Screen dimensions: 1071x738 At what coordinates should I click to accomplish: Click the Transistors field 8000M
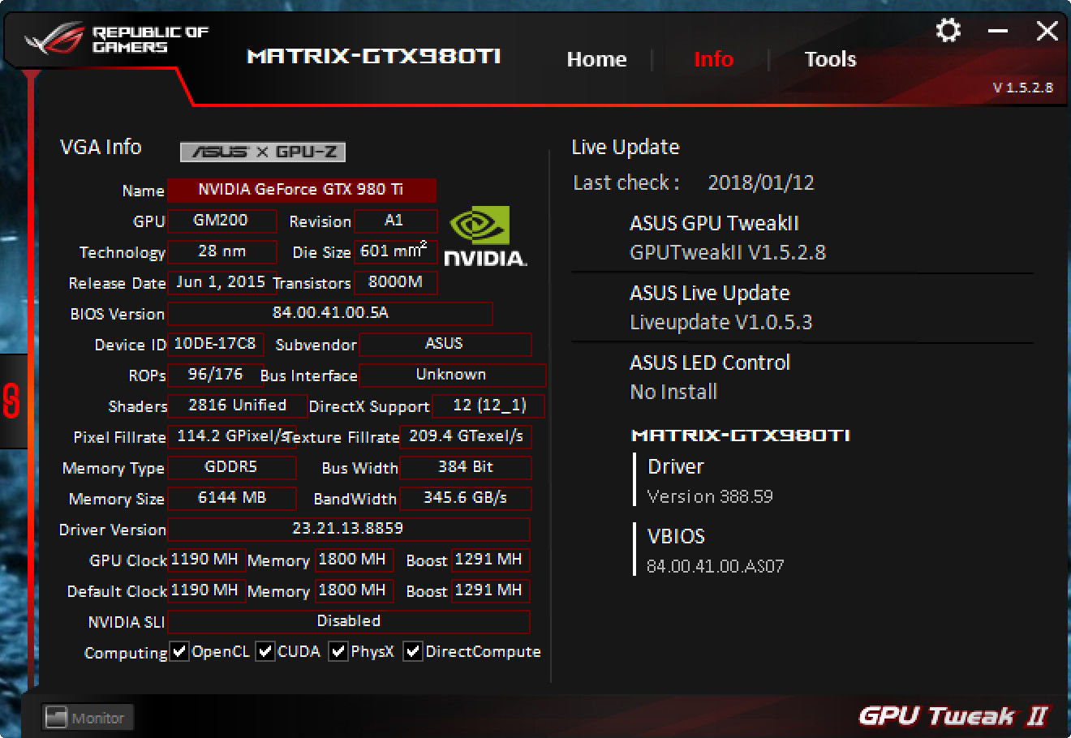(x=395, y=282)
